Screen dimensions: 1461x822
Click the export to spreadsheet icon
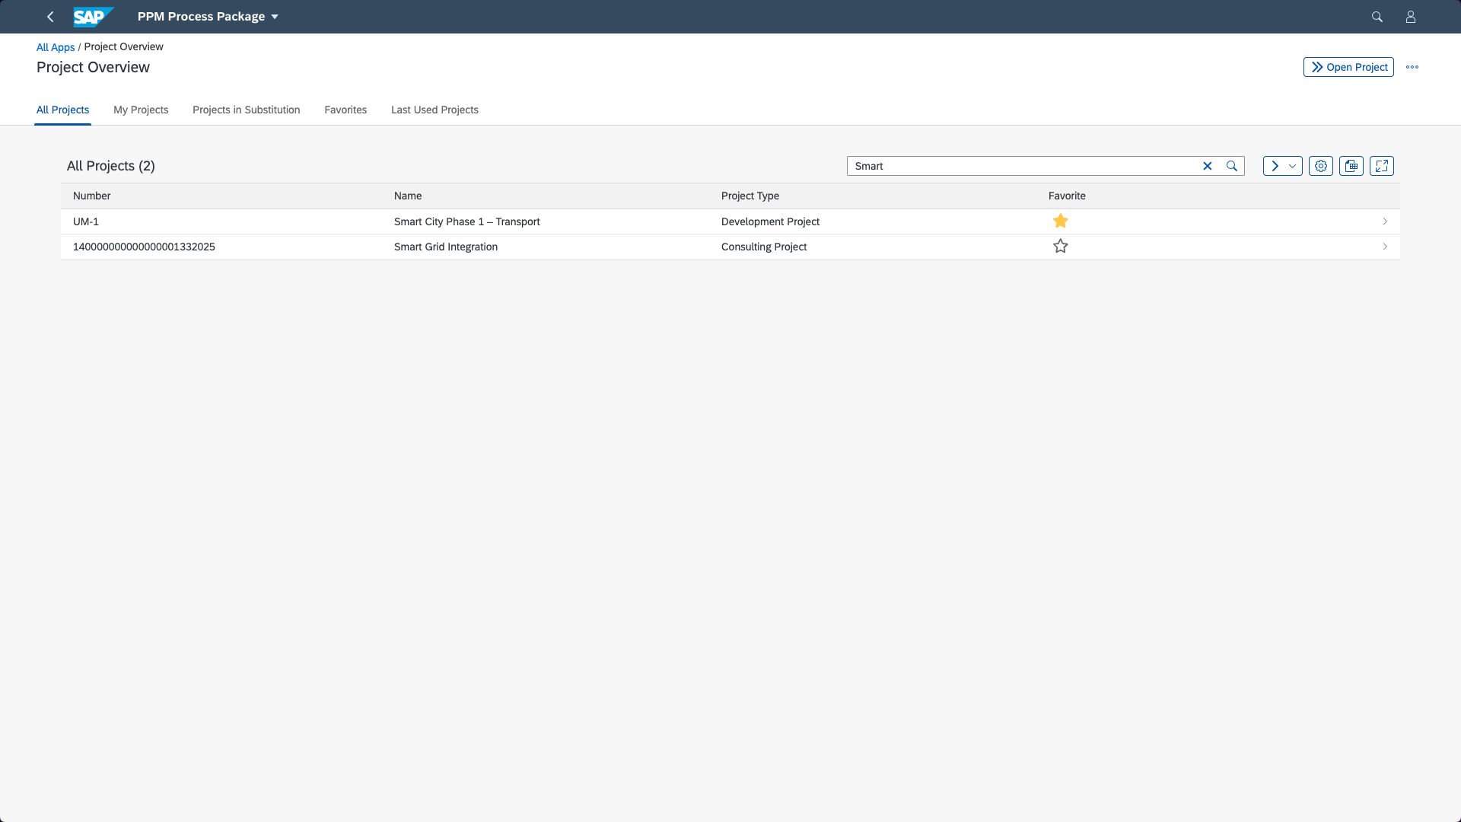point(1351,166)
